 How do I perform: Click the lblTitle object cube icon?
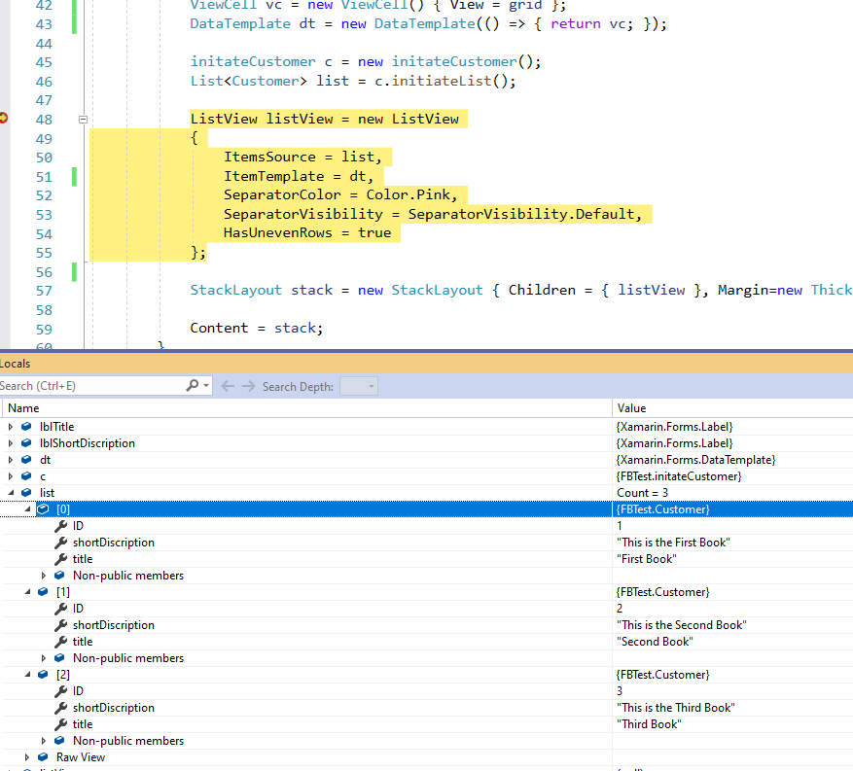click(26, 427)
